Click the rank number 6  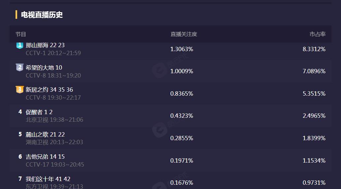pos(20,157)
